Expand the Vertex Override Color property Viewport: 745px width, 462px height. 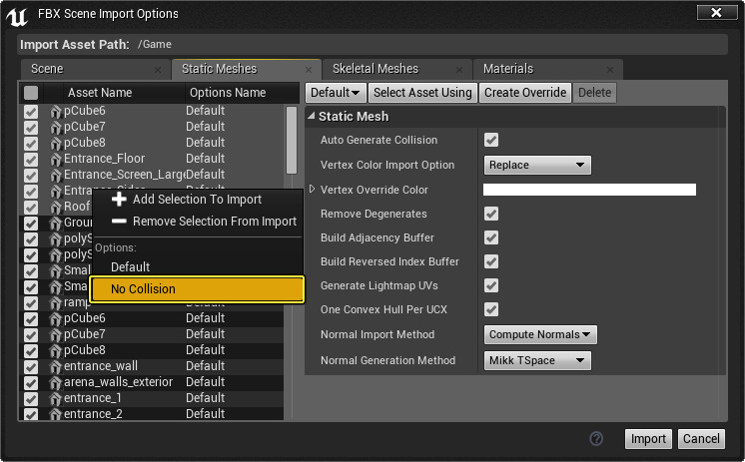tap(313, 190)
